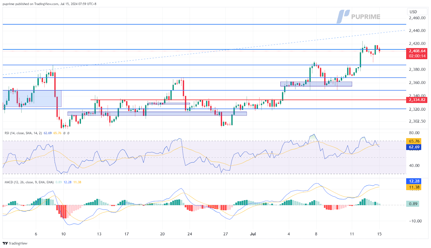Click the orange 65.76 RSI axis label
This screenshot has width=431, height=248.
click(x=414, y=141)
